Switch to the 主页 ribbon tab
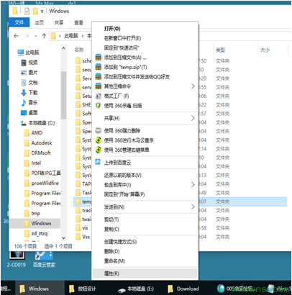The width and height of the screenshot is (292, 295). coord(40,22)
